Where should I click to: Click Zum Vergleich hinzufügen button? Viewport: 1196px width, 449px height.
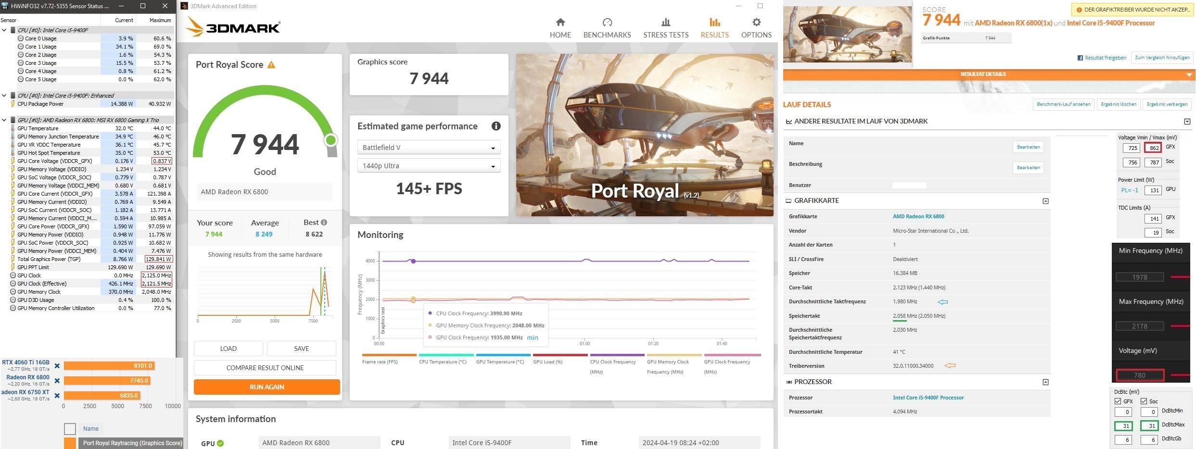1162,58
